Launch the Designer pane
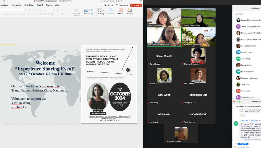Screen dimensions: 261x148 coord(130,10)
